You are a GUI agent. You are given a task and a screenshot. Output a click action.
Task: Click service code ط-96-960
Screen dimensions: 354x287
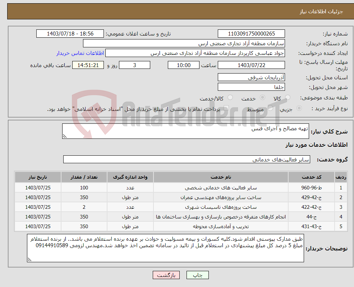[311, 188]
